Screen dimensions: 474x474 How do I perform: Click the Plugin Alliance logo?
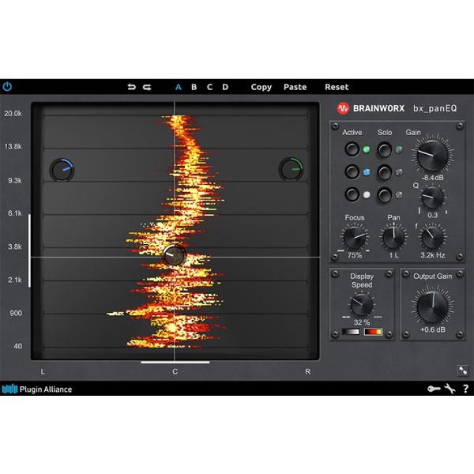(x=37, y=389)
